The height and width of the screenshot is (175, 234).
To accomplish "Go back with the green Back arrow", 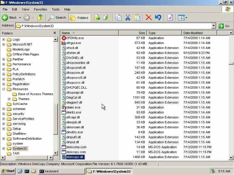I will tap(9, 17).
